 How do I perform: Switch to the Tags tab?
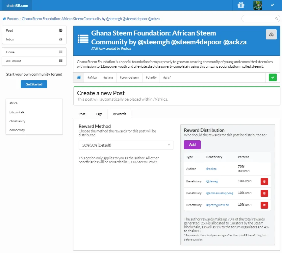click(x=99, y=114)
